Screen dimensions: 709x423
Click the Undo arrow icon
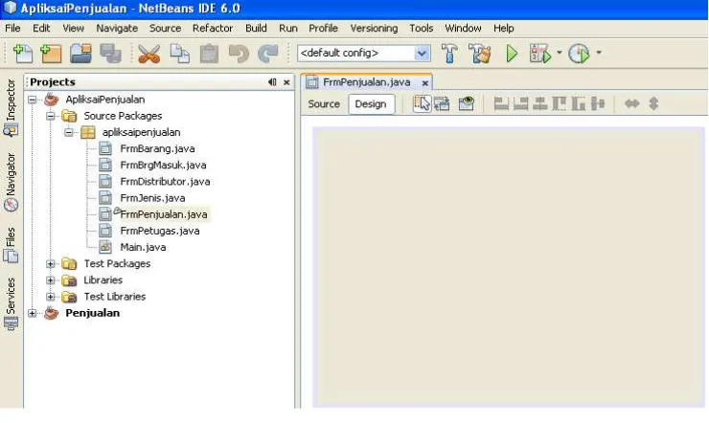pyautogui.click(x=239, y=54)
